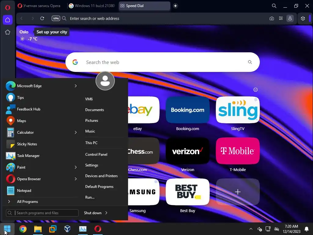Viewport: 313px width, 235px height.
Task: Add a new speed dial site tile
Action: pos(238,192)
